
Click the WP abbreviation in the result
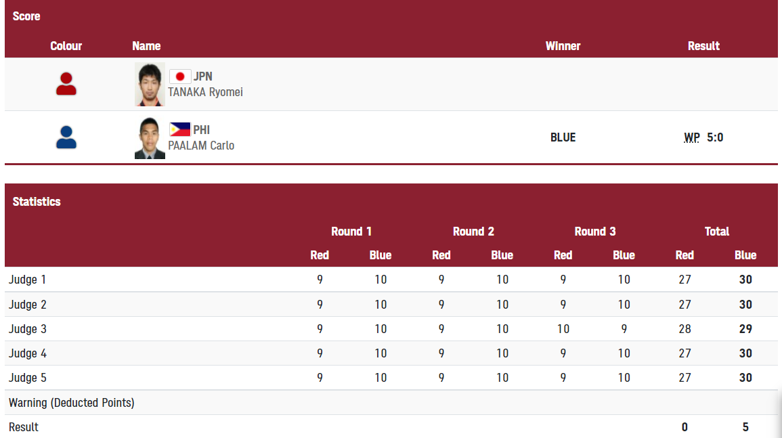692,137
